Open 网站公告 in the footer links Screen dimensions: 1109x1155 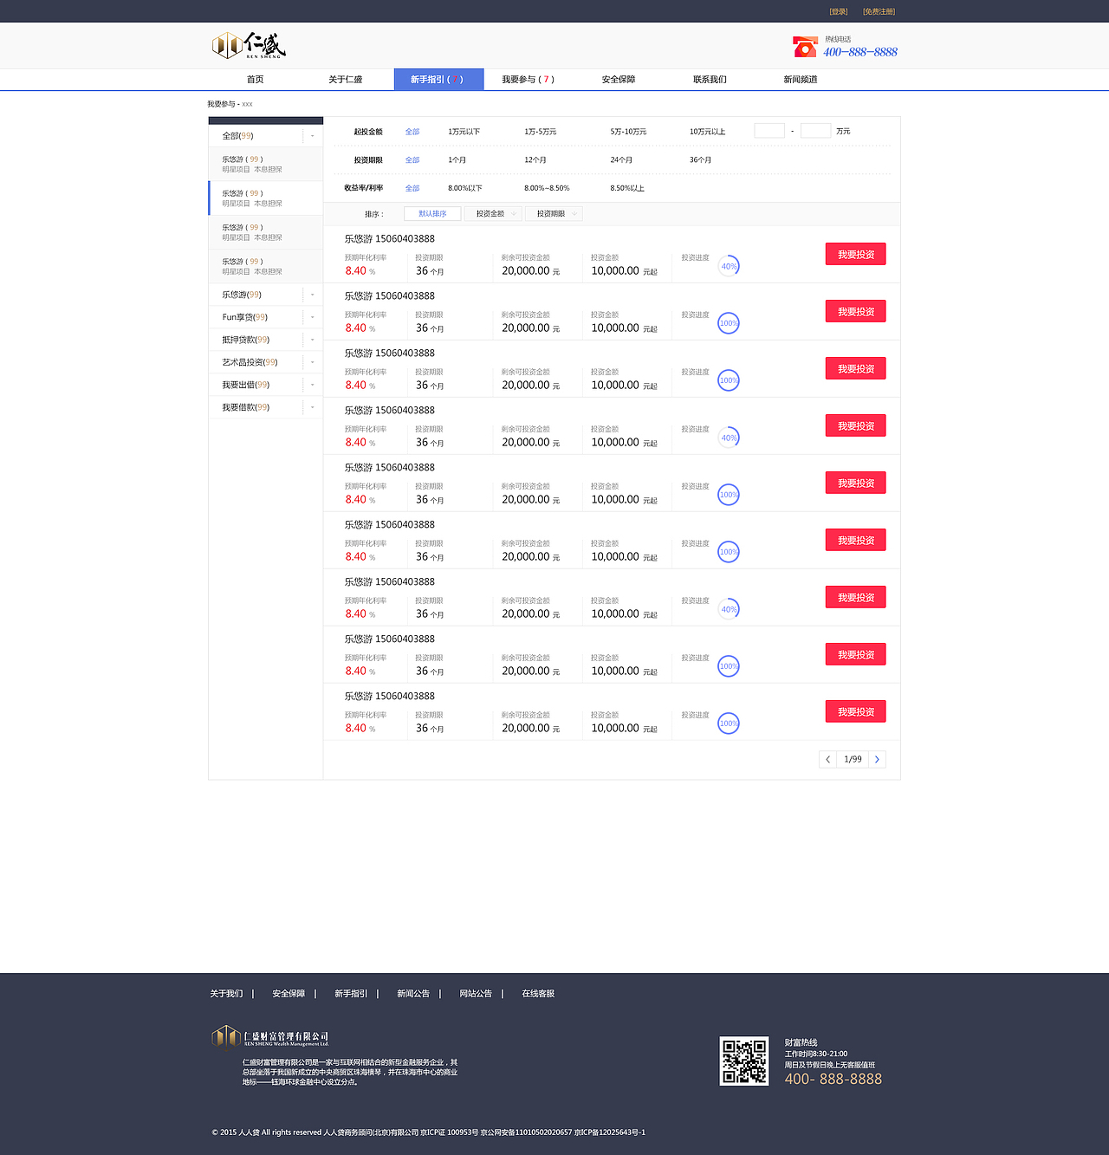(x=476, y=994)
